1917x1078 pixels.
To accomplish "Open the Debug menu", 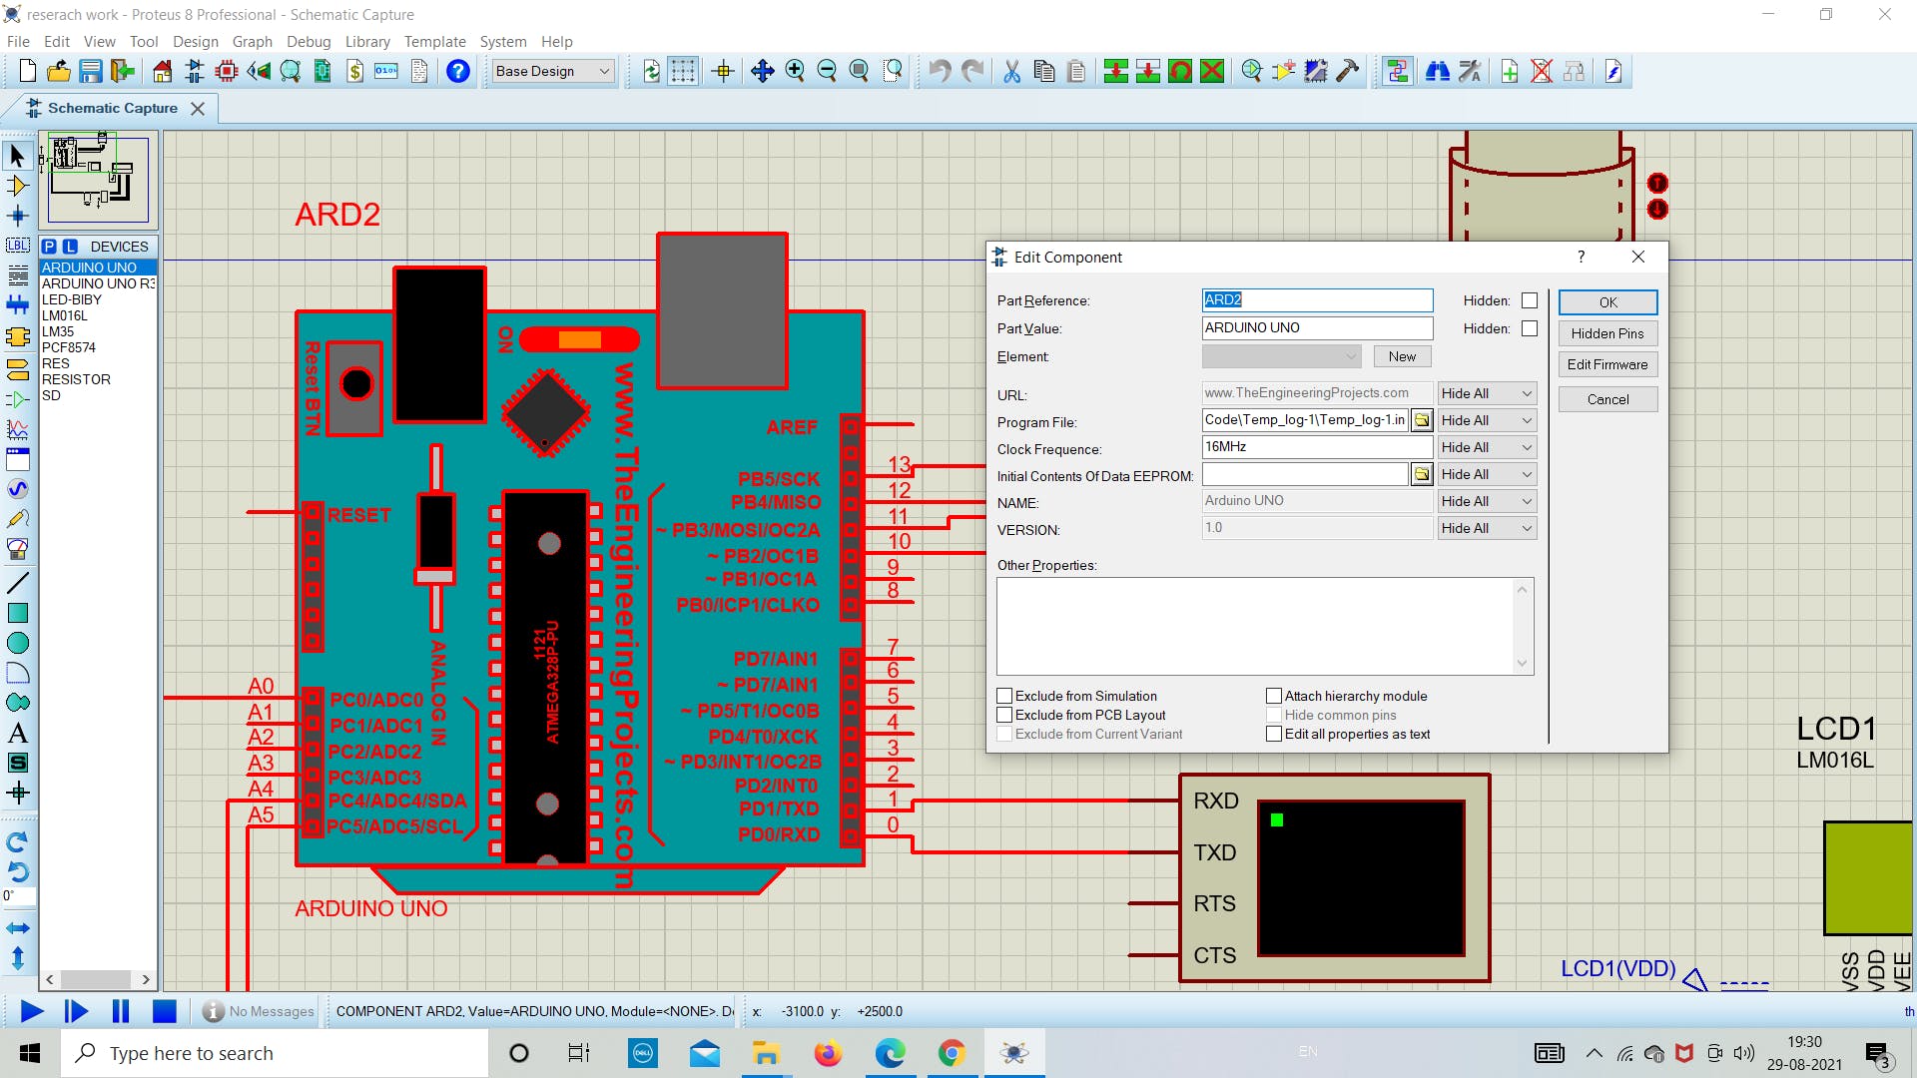I will pyautogui.click(x=309, y=42).
